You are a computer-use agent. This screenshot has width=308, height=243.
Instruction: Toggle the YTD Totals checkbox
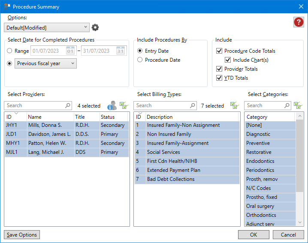(x=219, y=78)
